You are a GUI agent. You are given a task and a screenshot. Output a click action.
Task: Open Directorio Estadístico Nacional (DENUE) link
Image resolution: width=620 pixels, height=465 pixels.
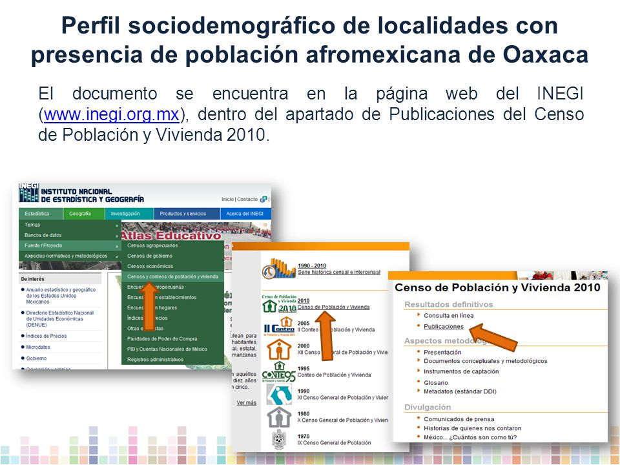point(60,318)
